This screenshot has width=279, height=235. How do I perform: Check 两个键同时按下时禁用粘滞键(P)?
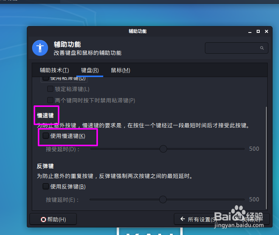tap(50, 100)
